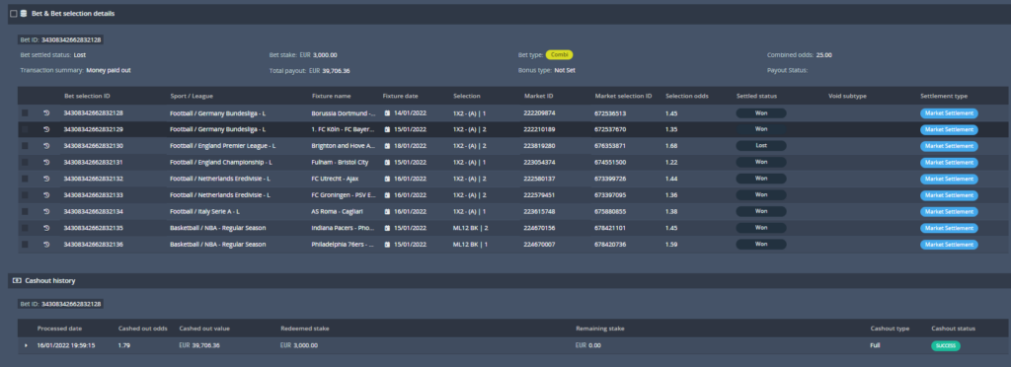Click history icon for selection ending 832133
Viewport: 1011px width, 367px height.
(46, 195)
